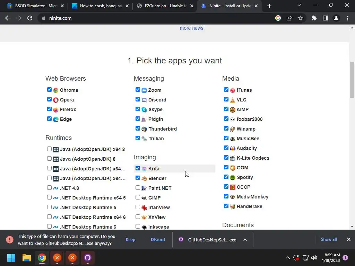Viewport: 355px width, 266px height.
Task: Check the XnView checkbox
Action: tap(138, 217)
